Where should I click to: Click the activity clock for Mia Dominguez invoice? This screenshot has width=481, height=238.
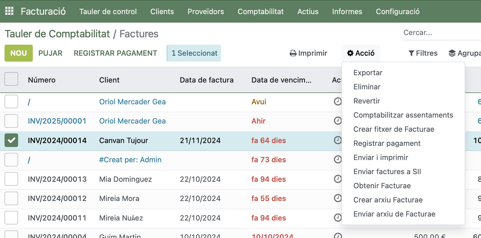[x=338, y=179]
